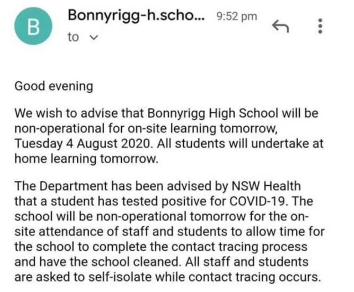This screenshot has height=292, width=354.
Task: Click the "NSW Health" text
Action: tap(266, 186)
